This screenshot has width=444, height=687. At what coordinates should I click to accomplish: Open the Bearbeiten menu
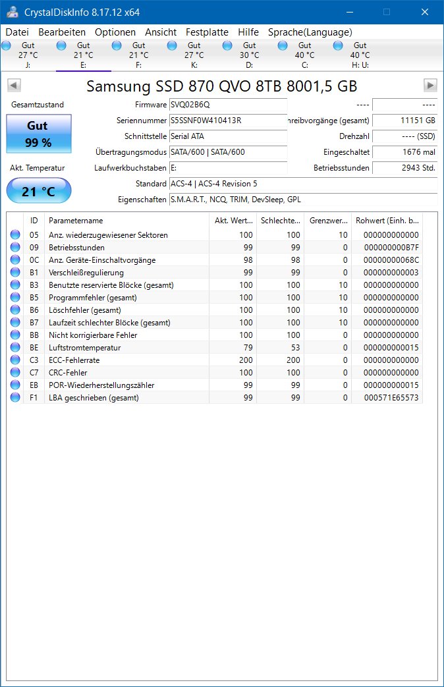click(x=62, y=32)
